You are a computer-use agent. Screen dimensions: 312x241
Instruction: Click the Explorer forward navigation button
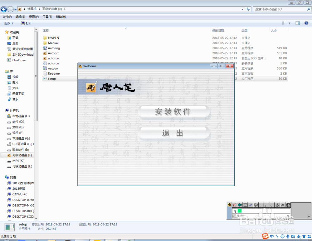10,9
